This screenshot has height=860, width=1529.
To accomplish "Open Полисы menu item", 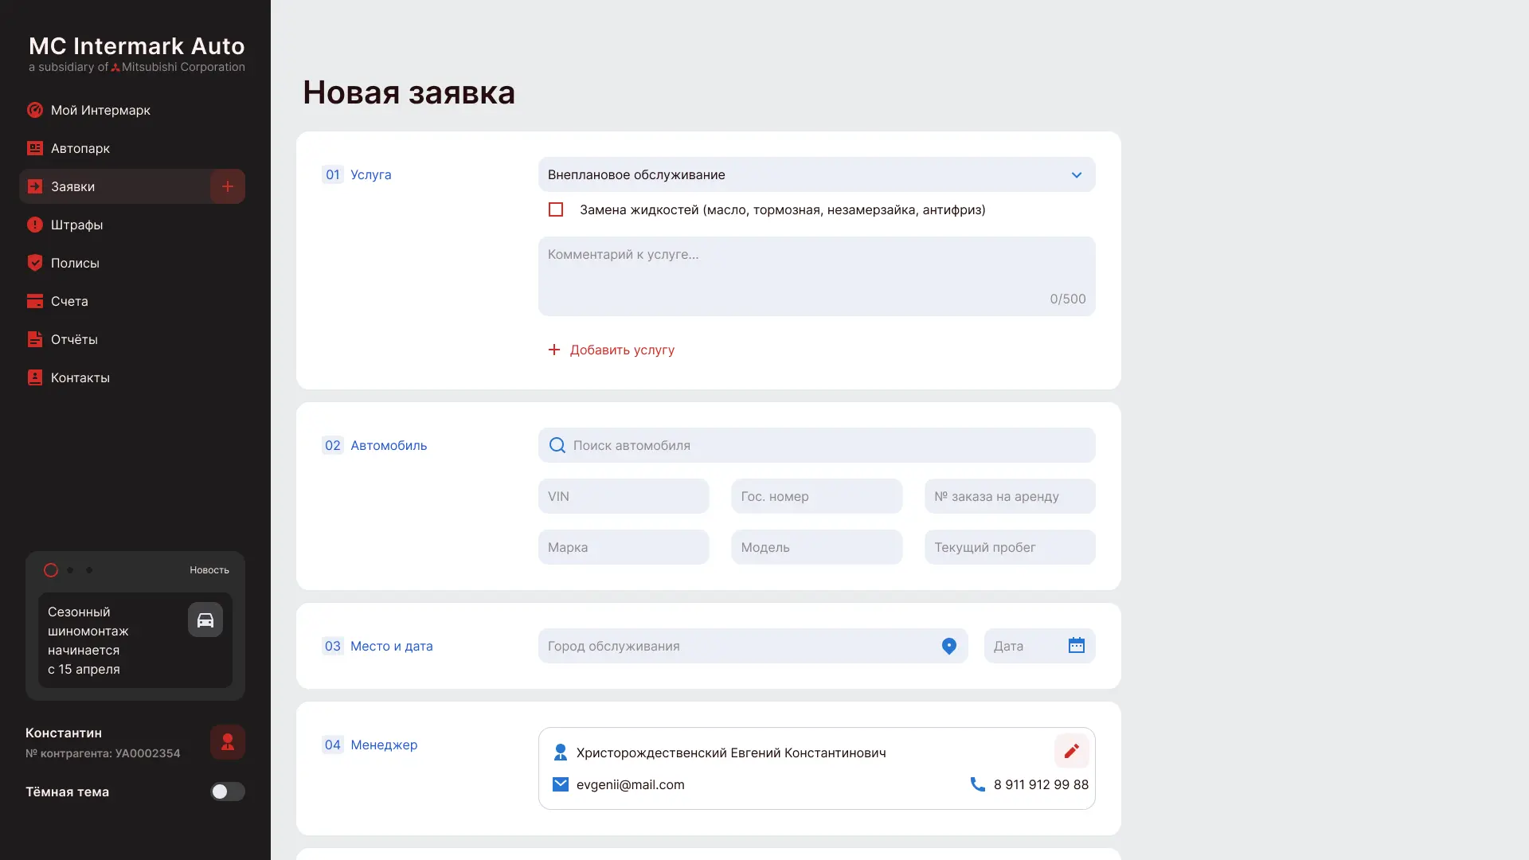I will click(x=132, y=263).
